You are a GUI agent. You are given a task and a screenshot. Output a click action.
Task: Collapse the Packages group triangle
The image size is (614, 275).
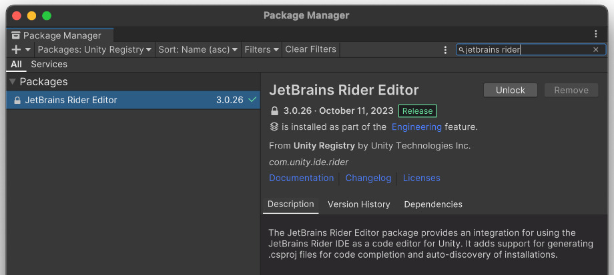[x=13, y=82]
